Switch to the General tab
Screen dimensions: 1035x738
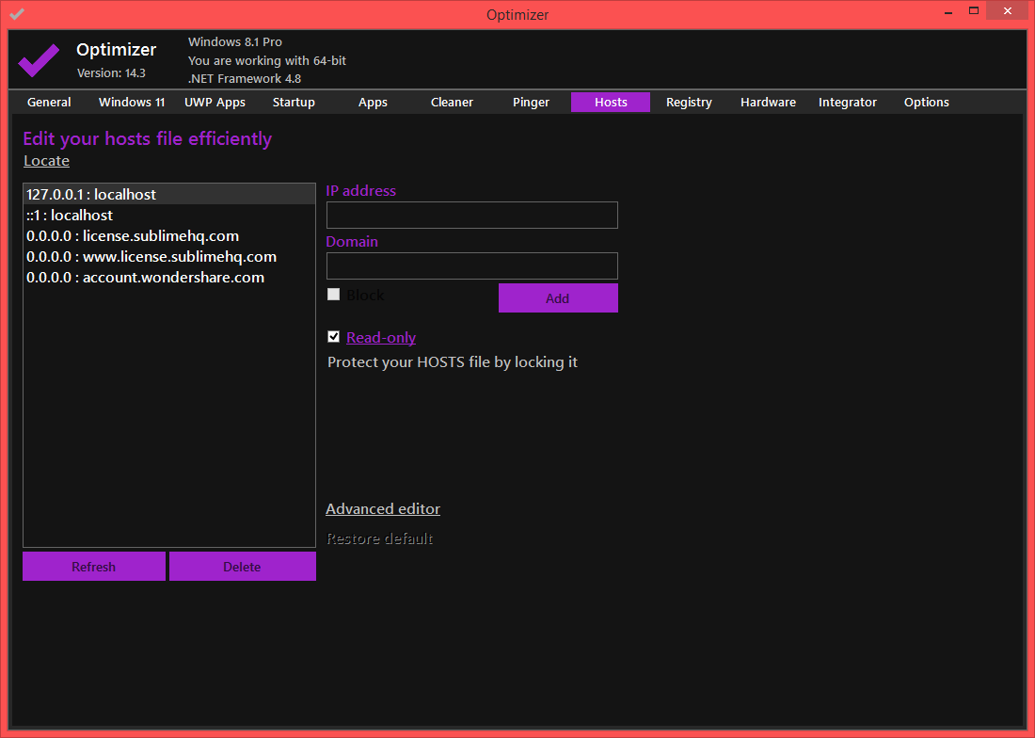coord(49,102)
